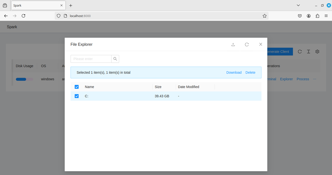
Task: Select the Spark browser tab
Action: tap(35, 6)
